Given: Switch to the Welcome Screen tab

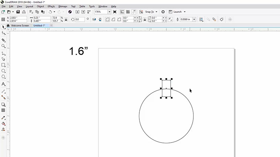Looking at the screenshot, I should coord(20,26).
